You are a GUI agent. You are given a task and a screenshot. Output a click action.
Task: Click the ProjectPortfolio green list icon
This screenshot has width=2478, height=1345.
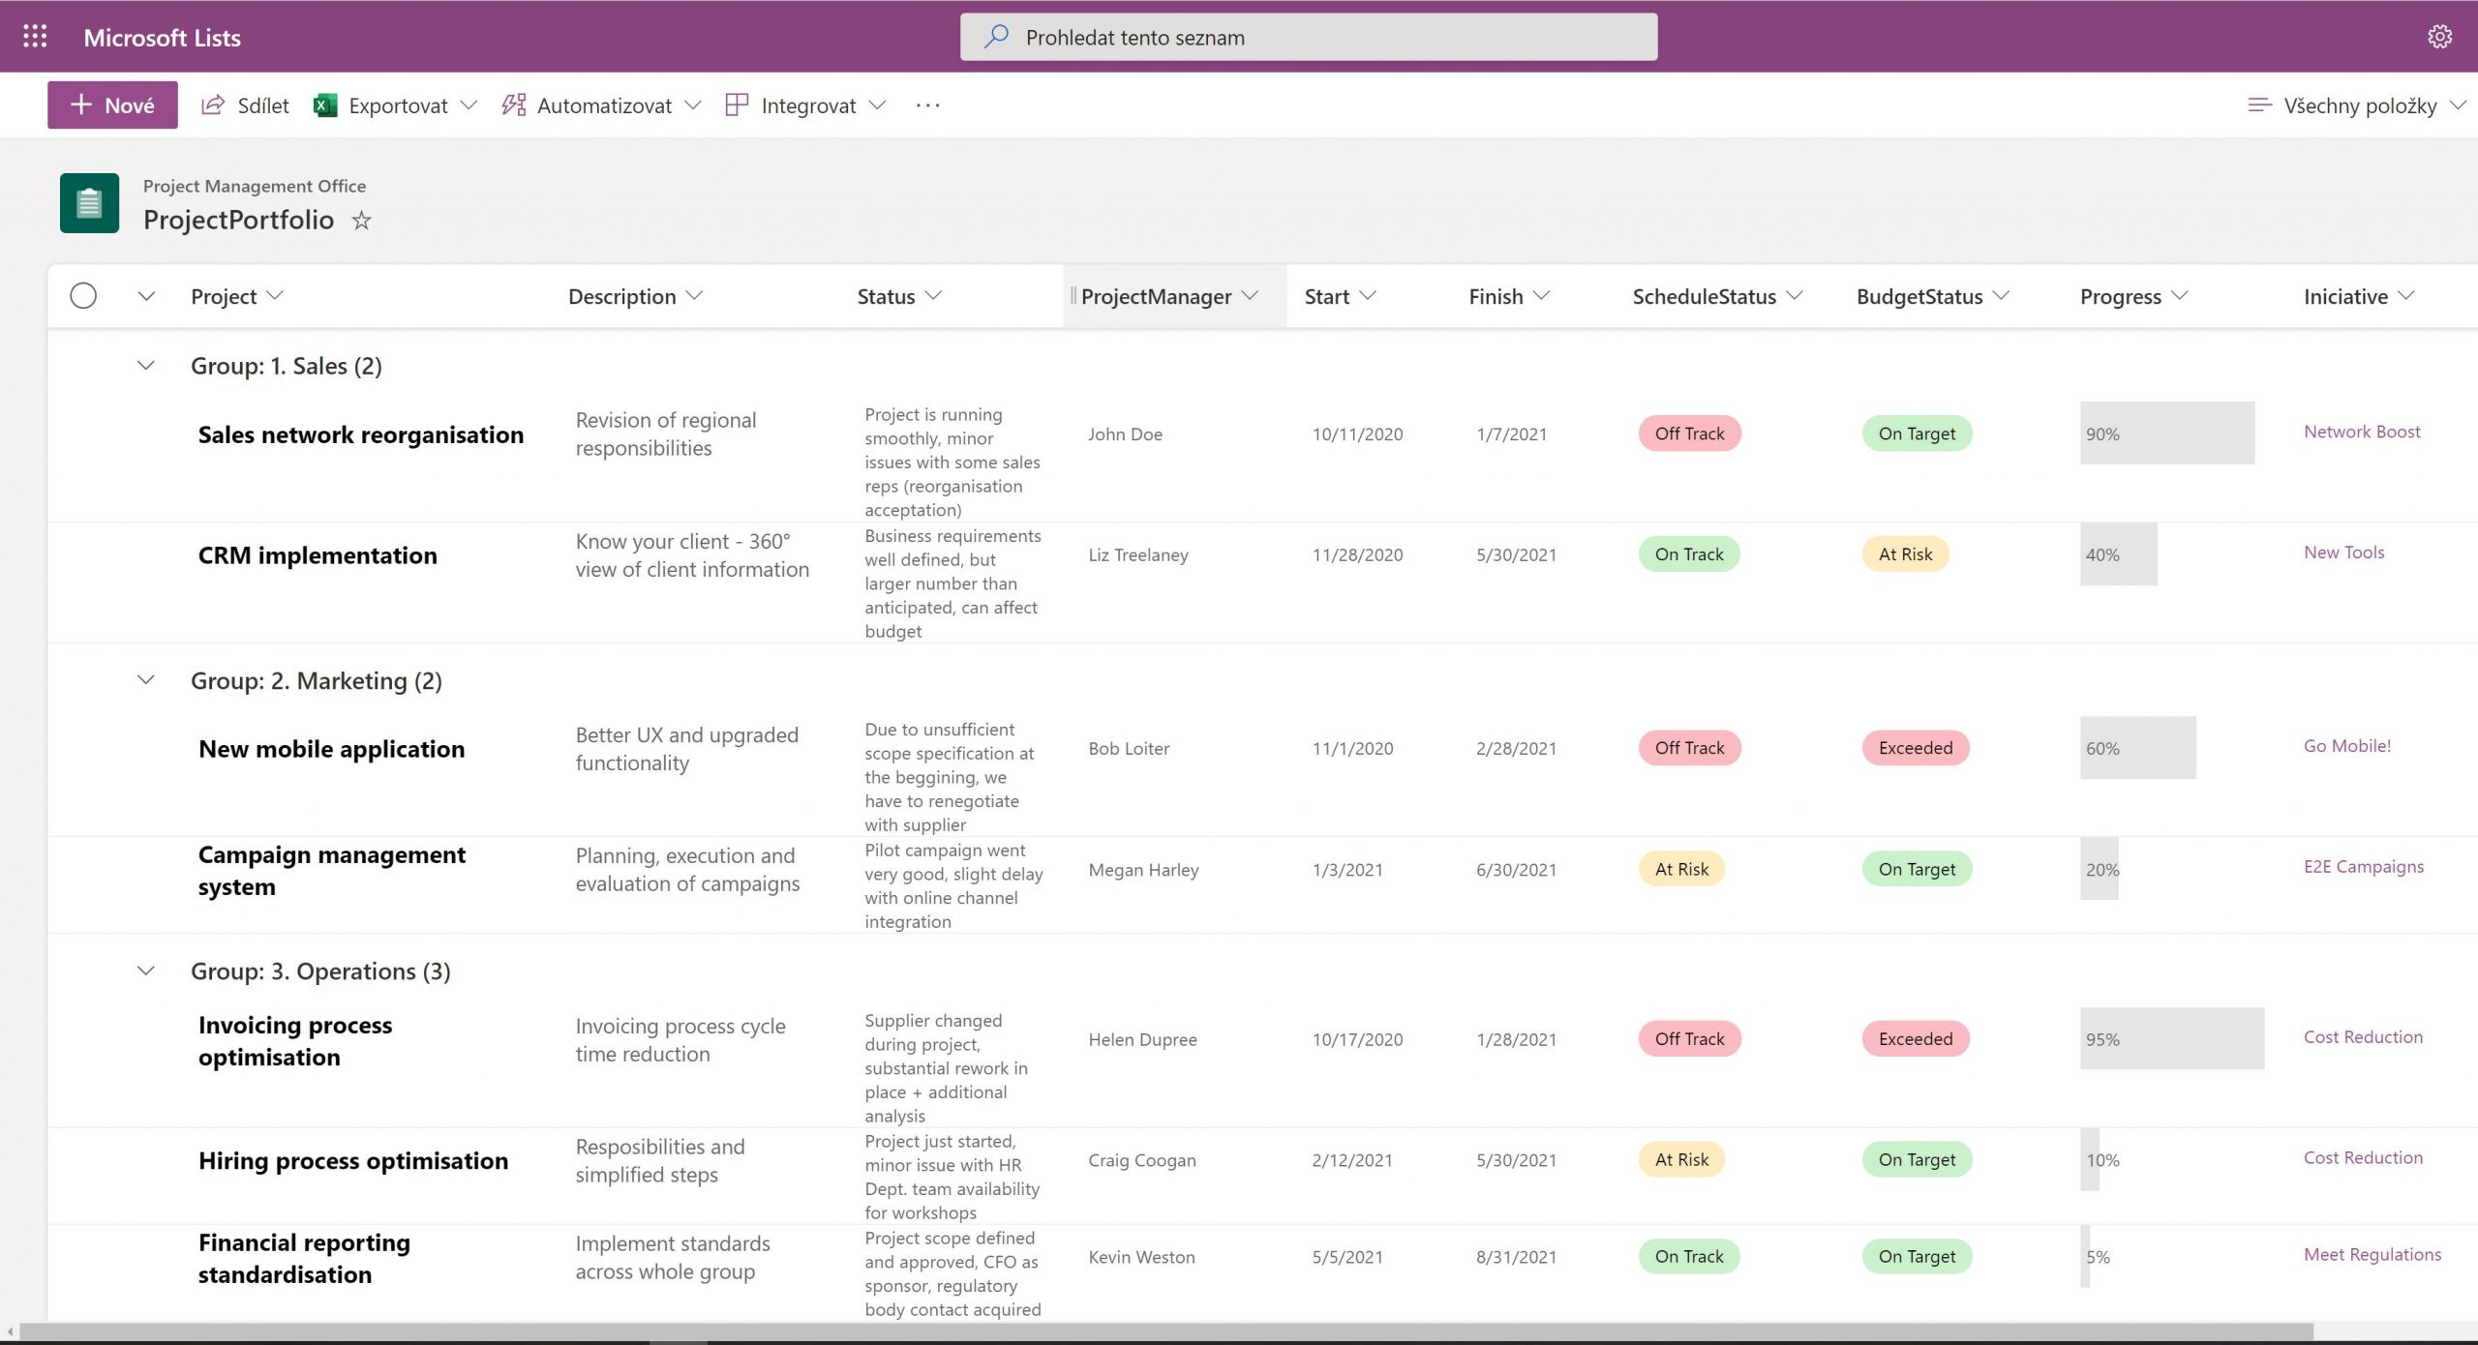coord(89,203)
